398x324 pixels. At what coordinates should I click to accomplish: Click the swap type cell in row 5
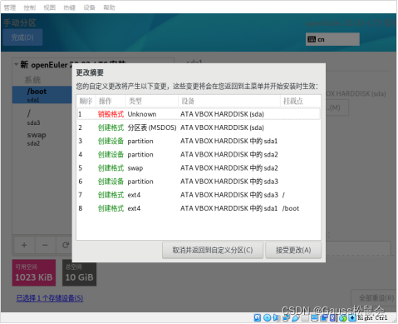[x=135, y=168]
